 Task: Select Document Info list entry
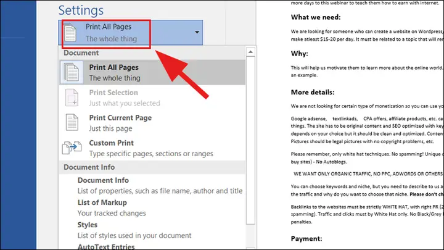point(152,185)
